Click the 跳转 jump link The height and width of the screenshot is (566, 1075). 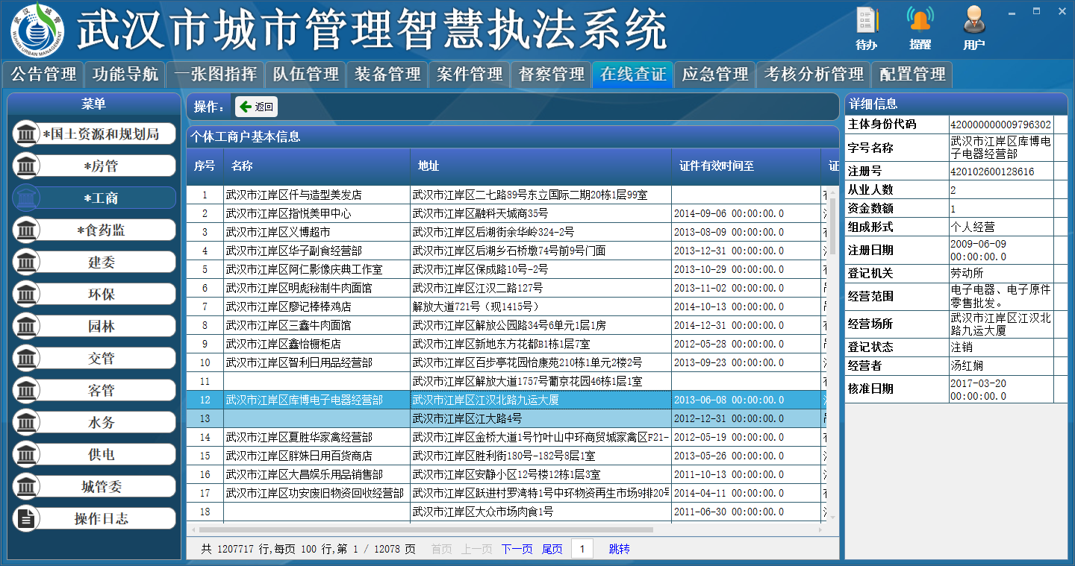pyautogui.click(x=619, y=550)
